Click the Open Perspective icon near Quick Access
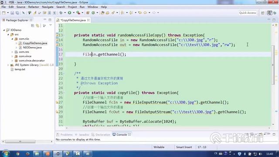This screenshot has width=279, height=157. click(x=263, y=13)
